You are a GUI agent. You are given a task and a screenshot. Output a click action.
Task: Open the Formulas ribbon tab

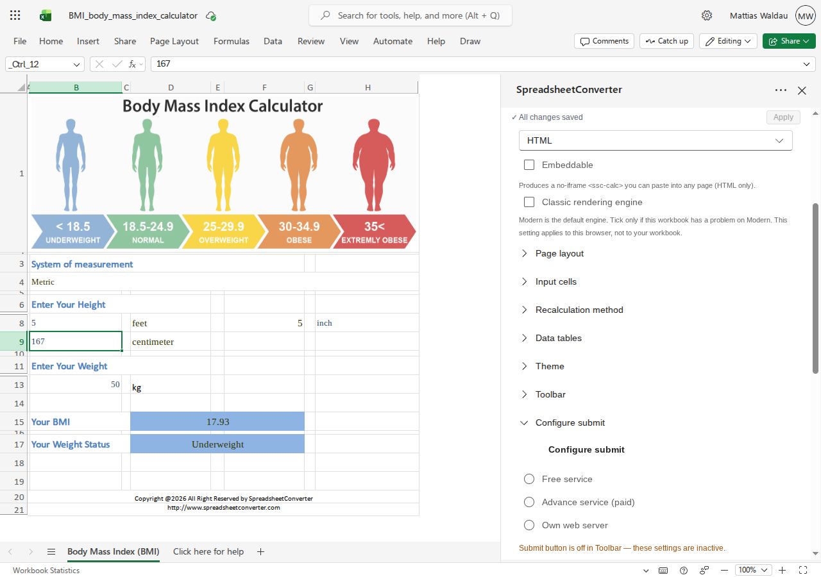(x=232, y=41)
